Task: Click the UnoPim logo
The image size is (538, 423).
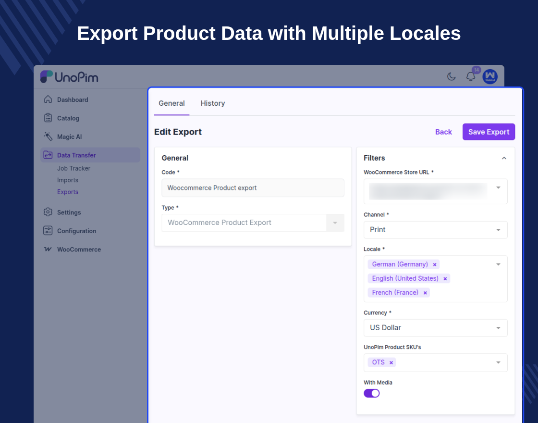Action: coord(69,77)
